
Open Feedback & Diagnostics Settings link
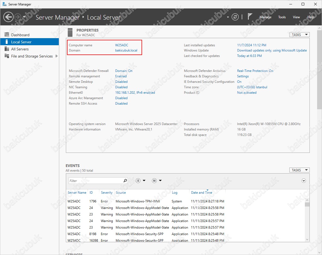(x=243, y=76)
